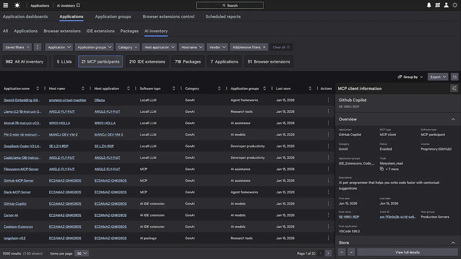Open the user profile icon

(446, 5)
